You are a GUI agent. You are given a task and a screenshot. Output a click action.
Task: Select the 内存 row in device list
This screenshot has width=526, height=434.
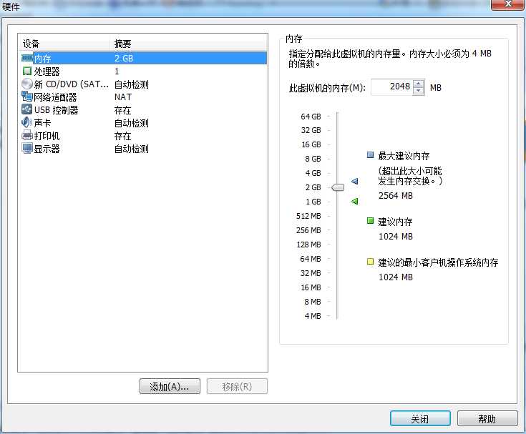click(x=144, y=59)
